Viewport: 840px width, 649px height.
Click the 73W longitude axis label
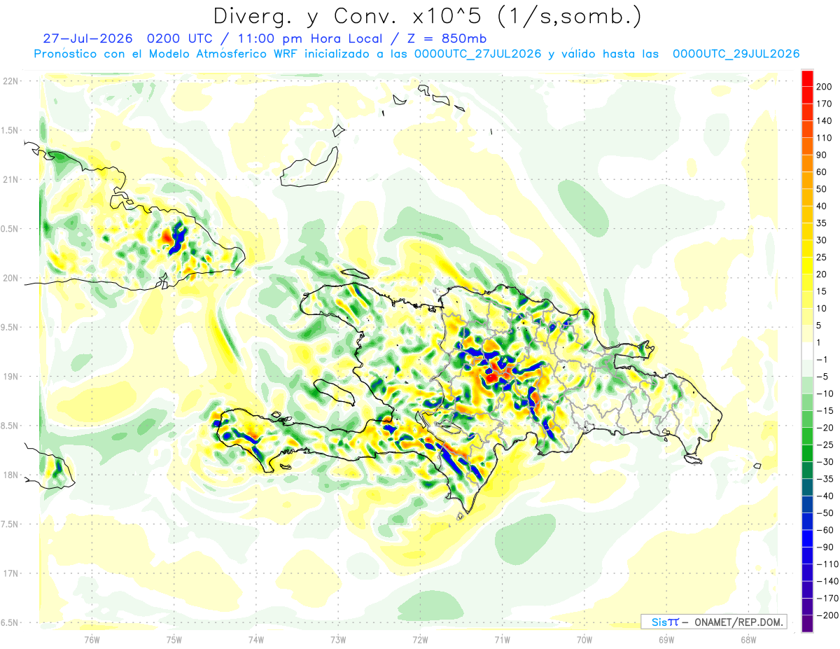click(338, 639)
